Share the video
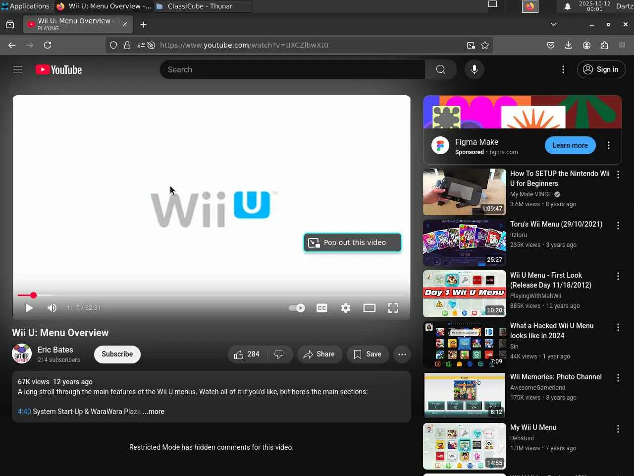Screen dimensions: 634x476 (x=319, y=354)
